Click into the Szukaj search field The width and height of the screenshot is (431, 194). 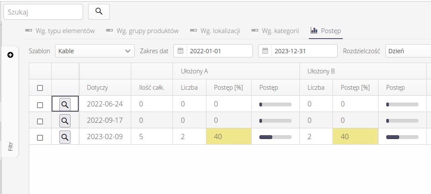click(x=43, y=12)
